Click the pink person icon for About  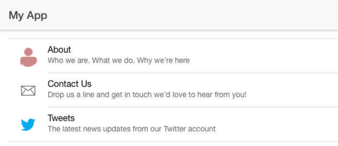tap(28, 57)
